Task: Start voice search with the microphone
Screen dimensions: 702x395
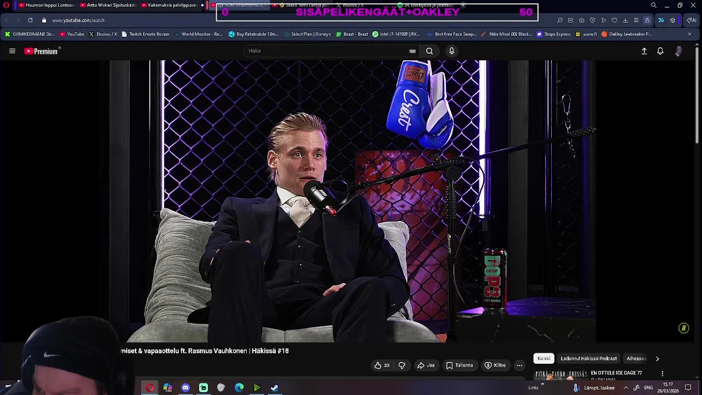Action: click(x=451, y=51)
